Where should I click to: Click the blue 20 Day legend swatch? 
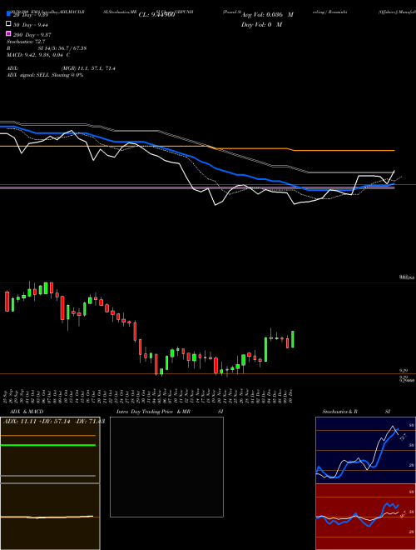click(x=8, y=14)
